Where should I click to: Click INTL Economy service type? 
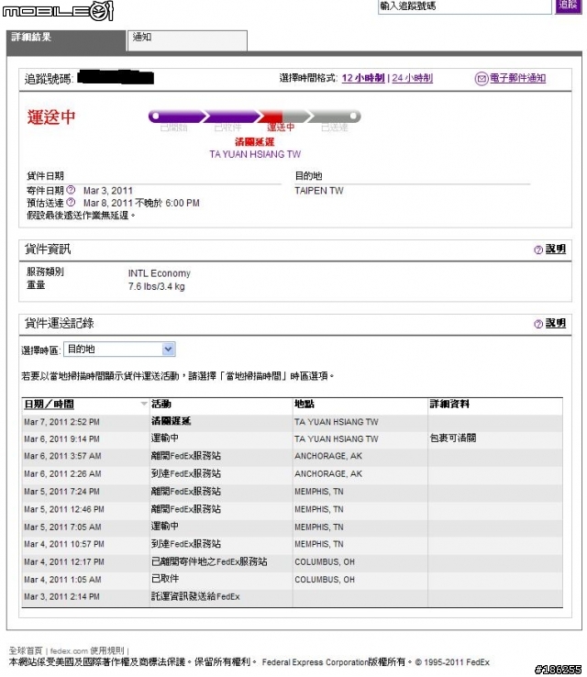(x=160, y=273)
